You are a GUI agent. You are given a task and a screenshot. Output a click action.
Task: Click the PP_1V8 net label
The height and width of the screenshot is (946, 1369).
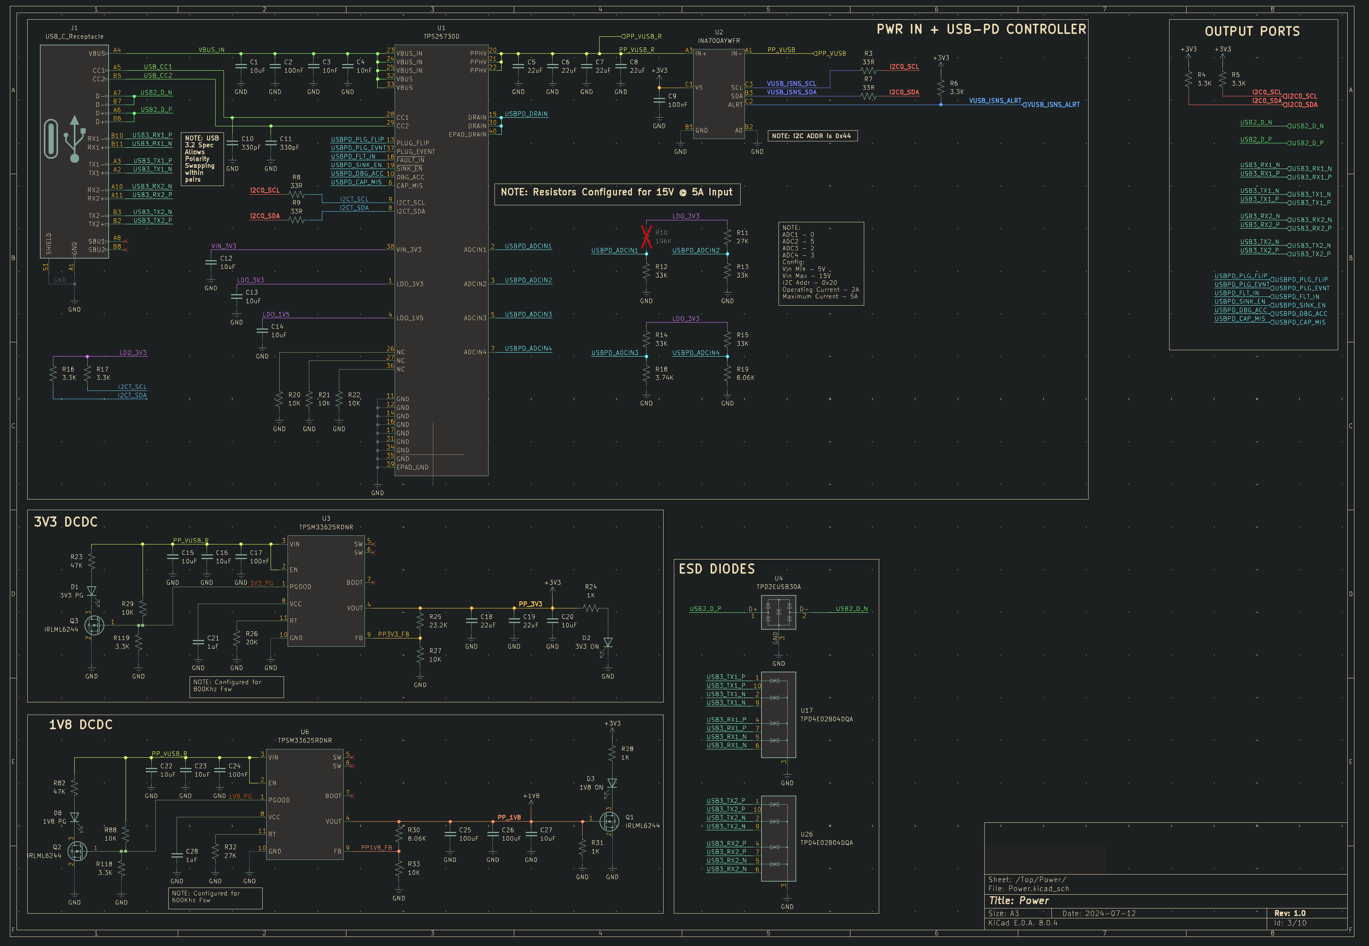509,817
